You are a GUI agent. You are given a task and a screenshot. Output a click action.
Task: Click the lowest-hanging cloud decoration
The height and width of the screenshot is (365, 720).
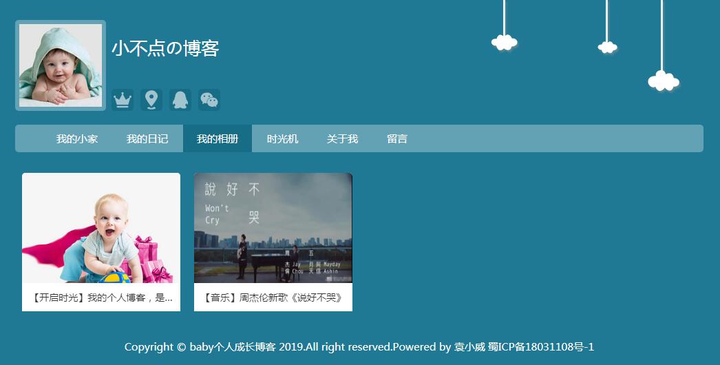point(664,81)
